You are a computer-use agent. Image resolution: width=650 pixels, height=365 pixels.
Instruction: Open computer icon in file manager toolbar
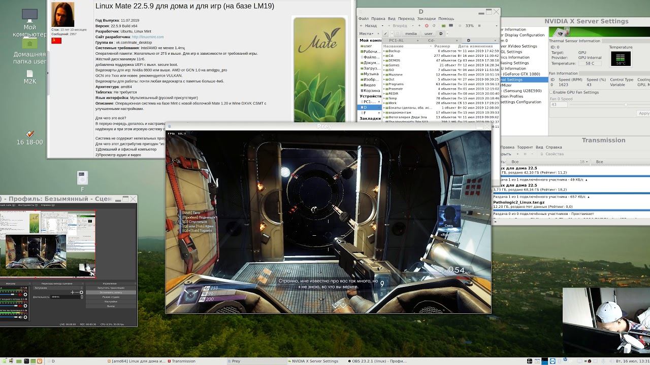[451, 25]
